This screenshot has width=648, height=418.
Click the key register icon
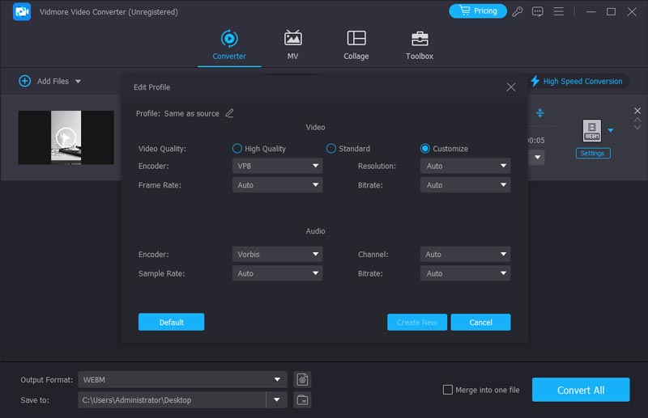pos(518,11)
